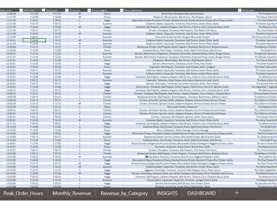Open the Pizza_ingredients column filter dropdown
Screen dimensions: 277x208
240,10
